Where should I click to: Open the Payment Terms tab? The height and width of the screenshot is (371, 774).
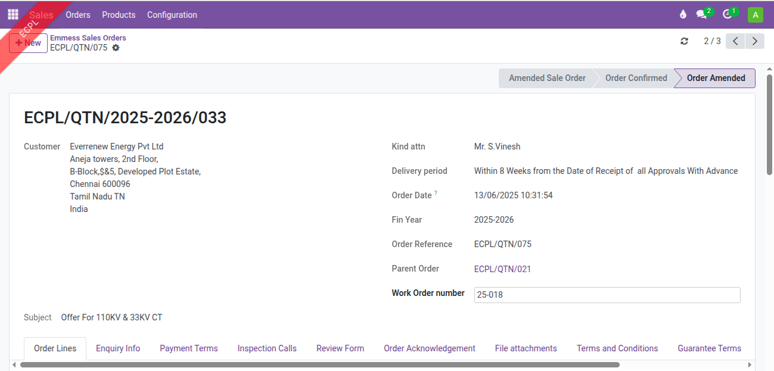pyautogui.click(x=189, y=348)
